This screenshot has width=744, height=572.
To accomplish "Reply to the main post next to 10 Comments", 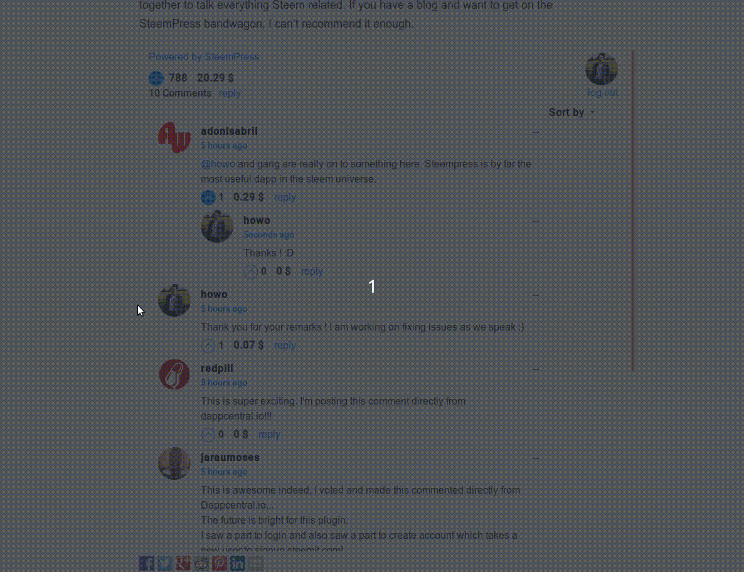I will point(230,93).
